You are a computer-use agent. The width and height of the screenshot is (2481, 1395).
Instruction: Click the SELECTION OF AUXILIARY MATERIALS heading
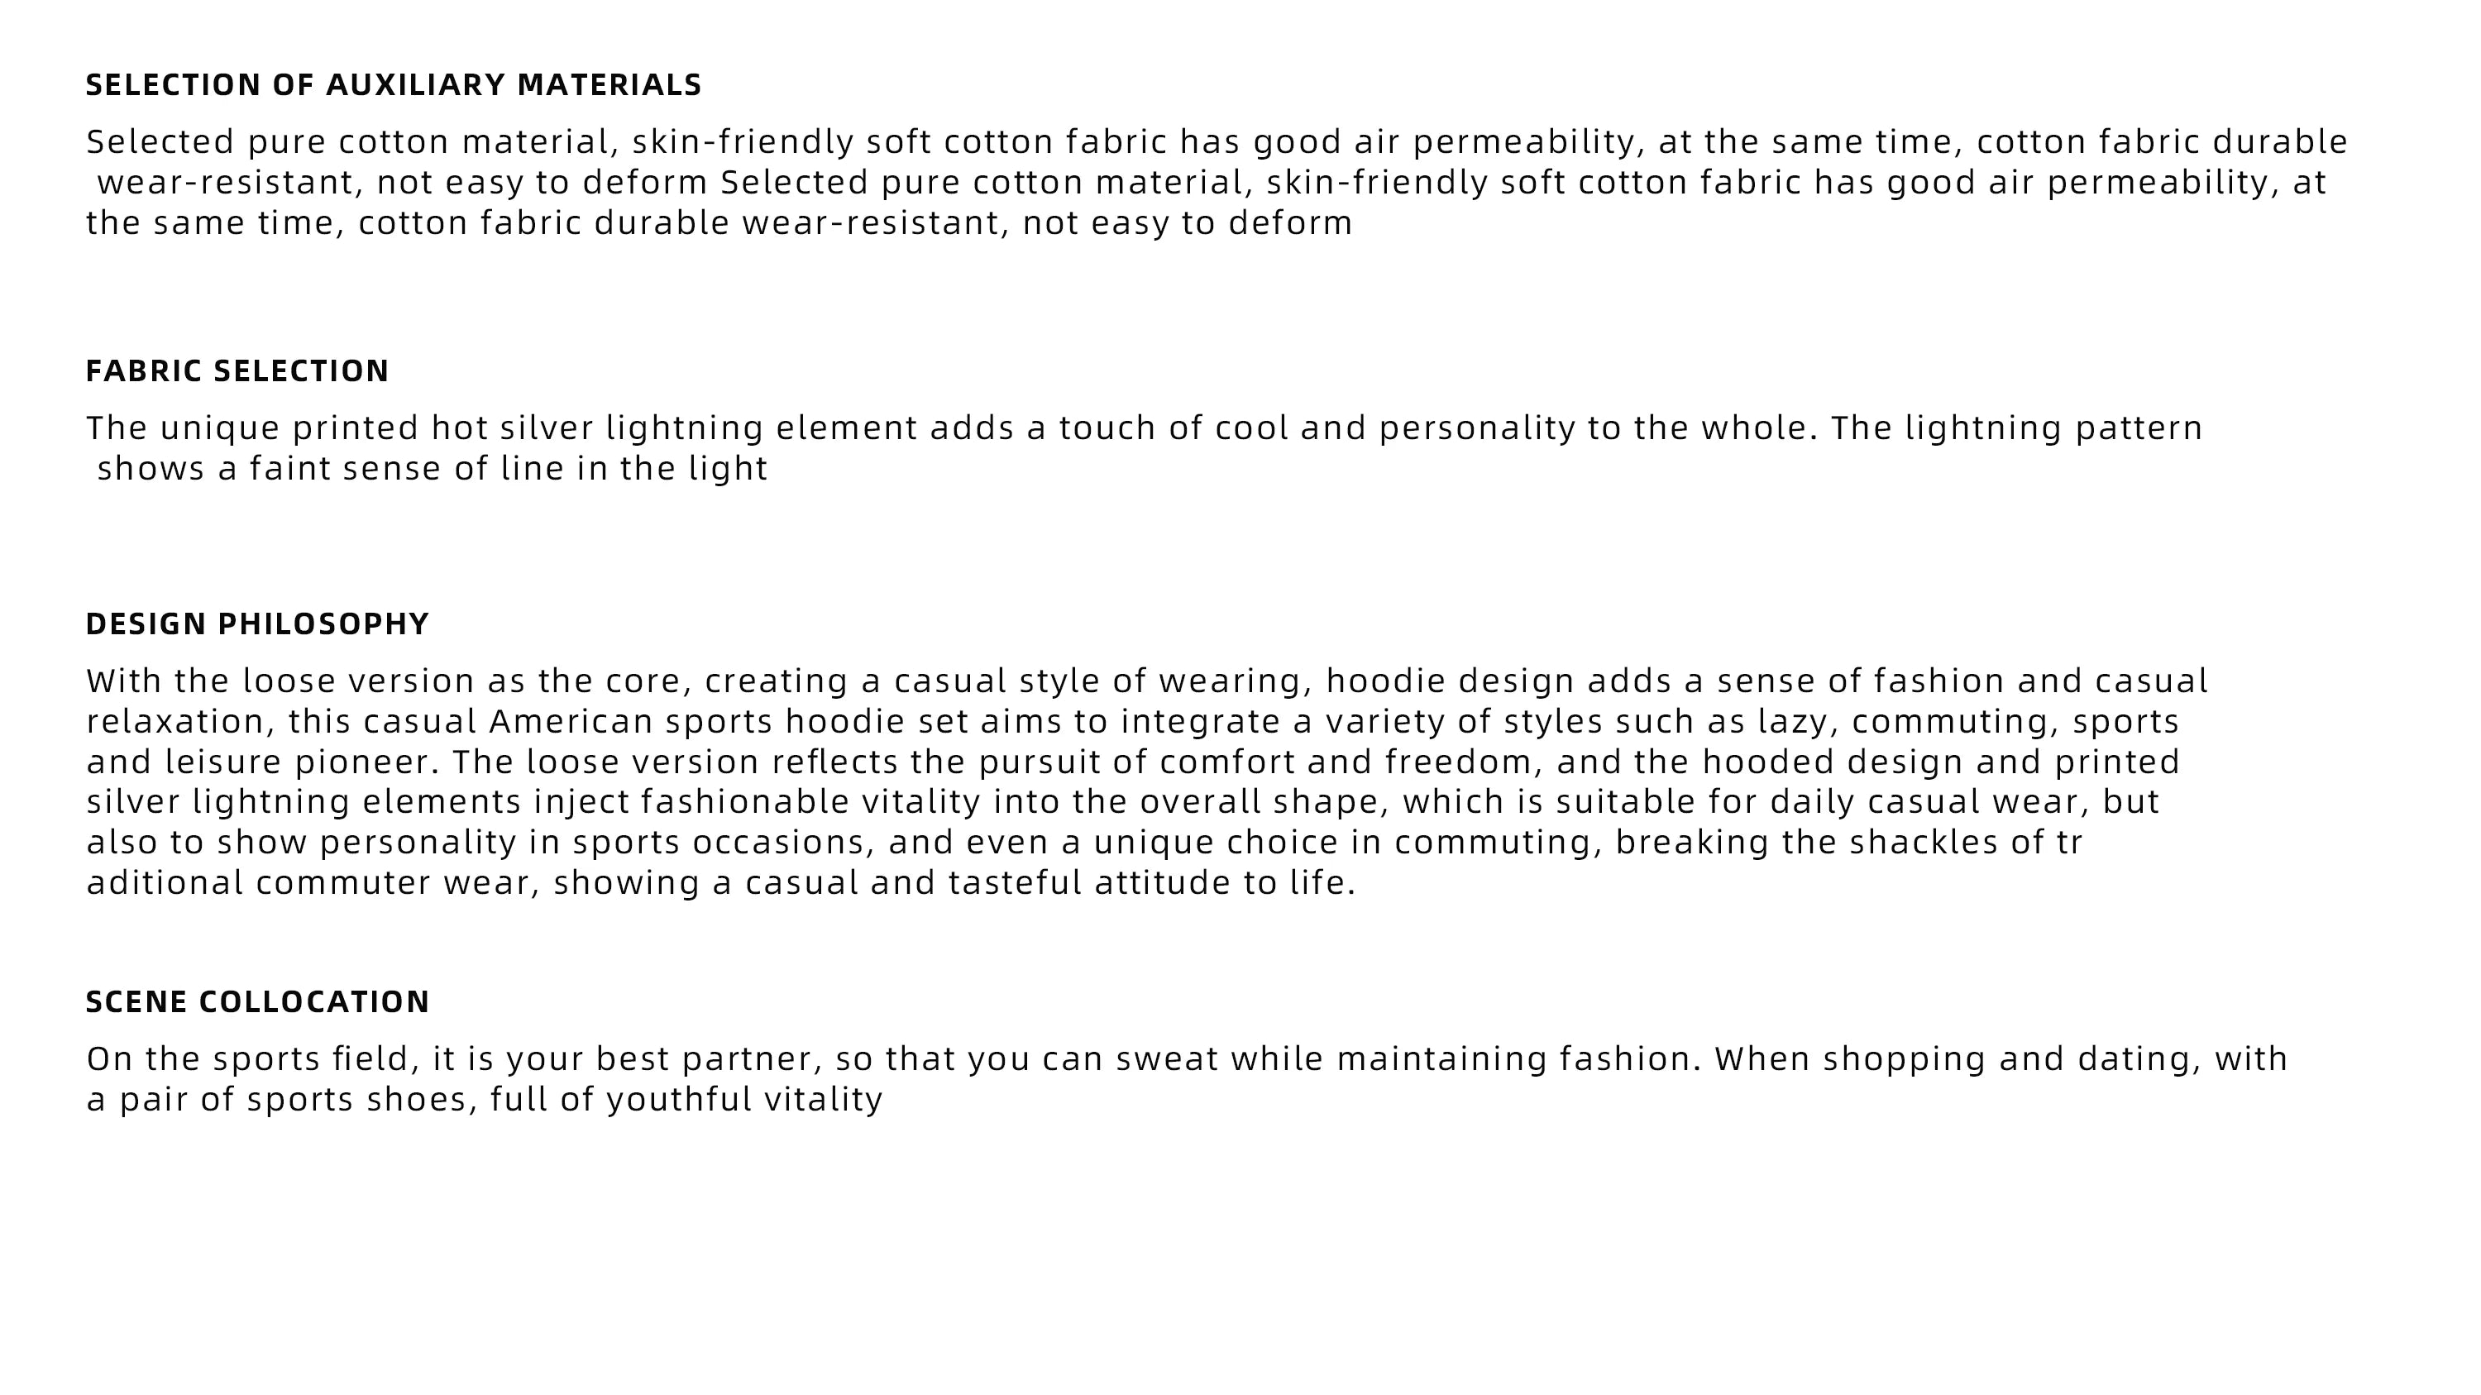[x=394, y=84]
